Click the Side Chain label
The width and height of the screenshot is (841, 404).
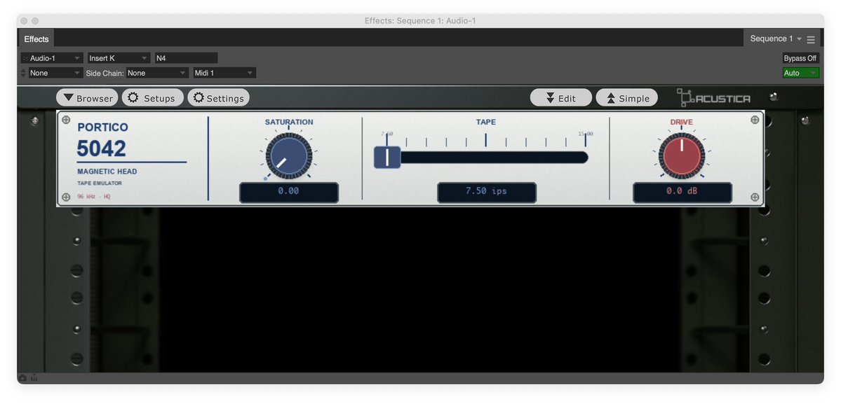point(105,73)
